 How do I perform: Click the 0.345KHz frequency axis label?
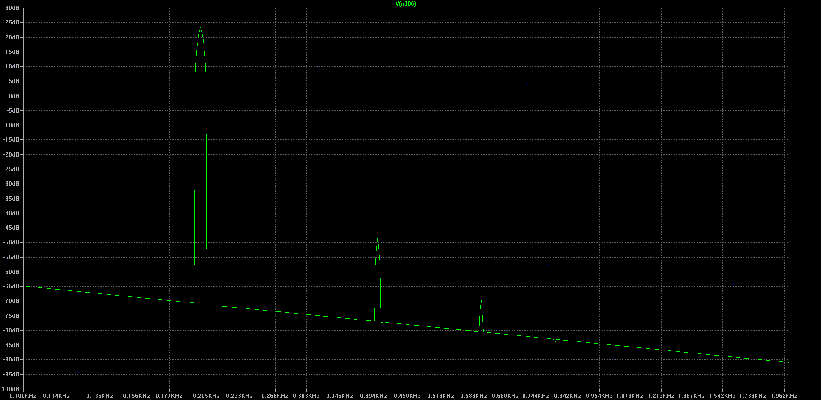(x=340, y=396)
